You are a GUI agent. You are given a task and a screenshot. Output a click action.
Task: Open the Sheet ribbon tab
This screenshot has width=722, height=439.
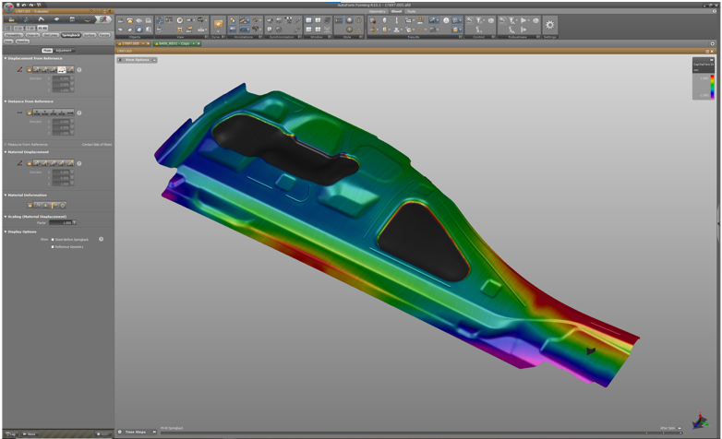point(396,11)
